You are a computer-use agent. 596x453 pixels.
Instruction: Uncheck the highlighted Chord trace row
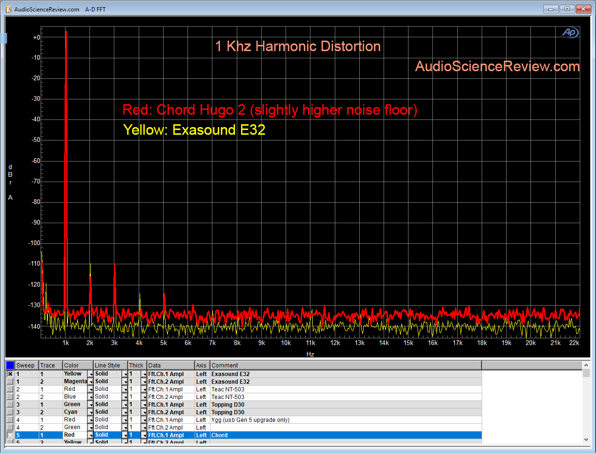click(10, 435)
